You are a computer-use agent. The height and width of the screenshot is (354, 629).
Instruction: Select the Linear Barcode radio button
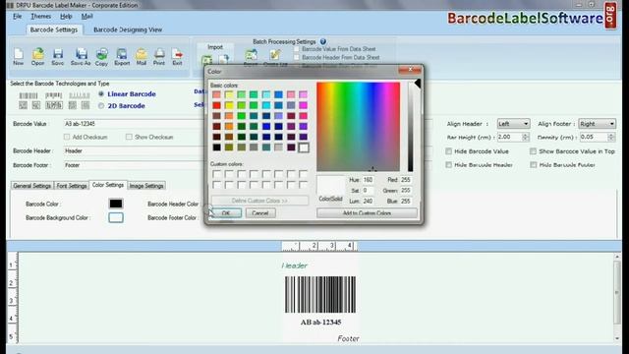(x=101, y=94)
